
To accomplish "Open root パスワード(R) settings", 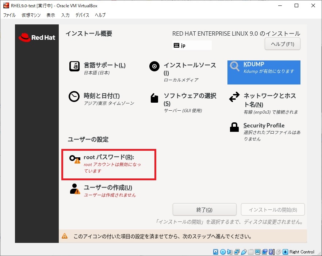I will 109,157.
